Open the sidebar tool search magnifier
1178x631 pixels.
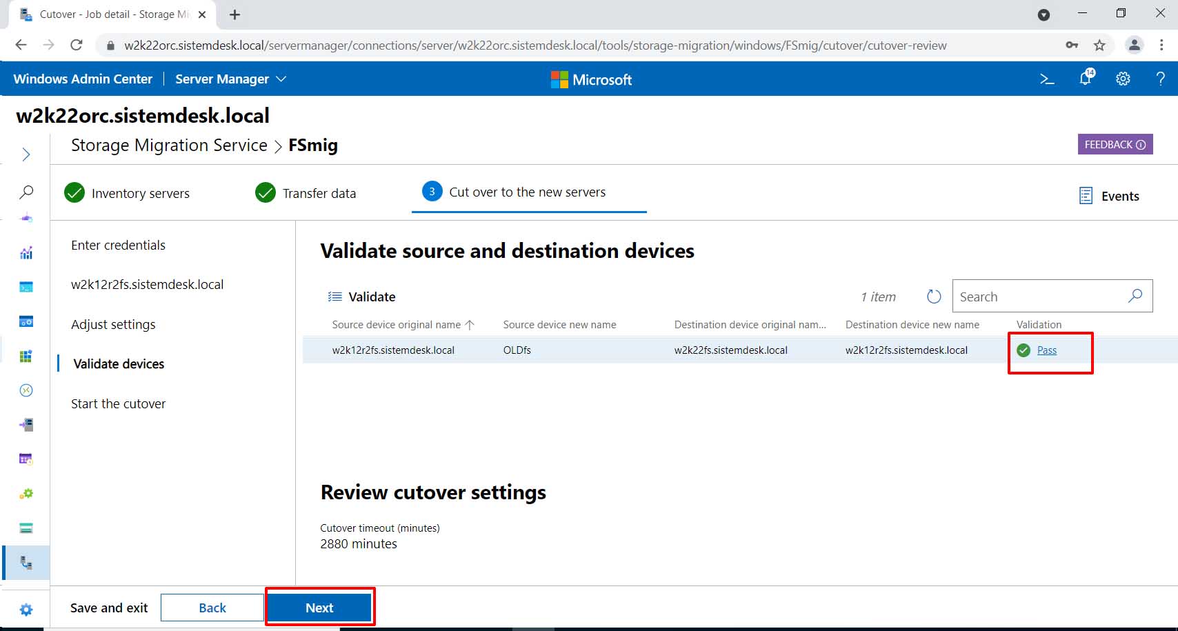click(26, 192)
